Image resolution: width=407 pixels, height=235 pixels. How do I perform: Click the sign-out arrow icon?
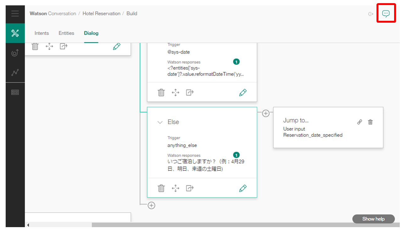pyautogui.click(x=371, y=14)
